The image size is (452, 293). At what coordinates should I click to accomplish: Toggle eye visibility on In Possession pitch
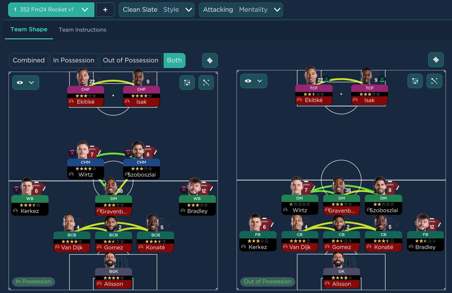point(20,83)
